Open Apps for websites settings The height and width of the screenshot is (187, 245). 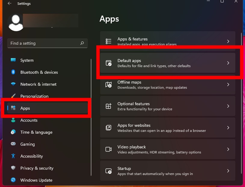pyautogui.click(x=168, y=128)
